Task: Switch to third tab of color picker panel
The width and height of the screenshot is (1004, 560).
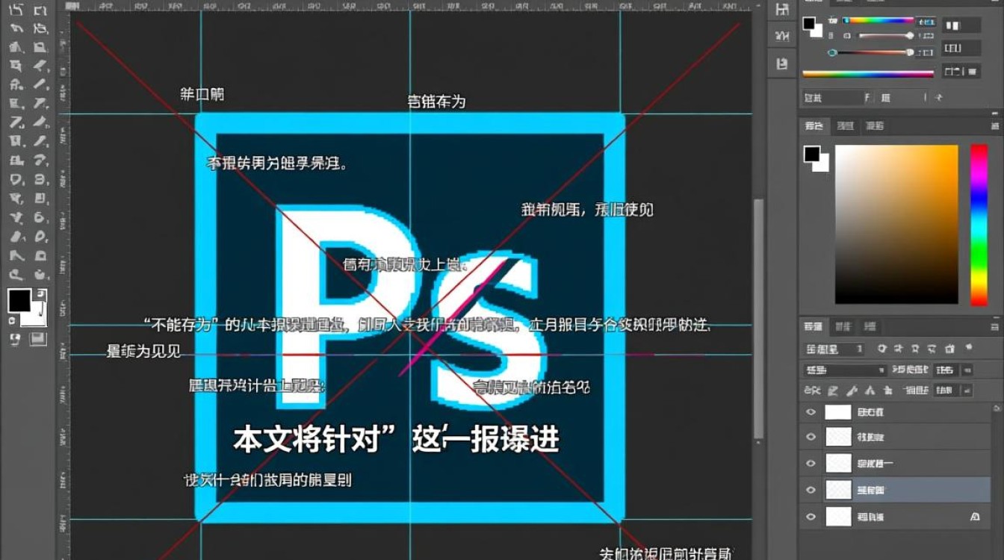Action: tap(875, 126)
